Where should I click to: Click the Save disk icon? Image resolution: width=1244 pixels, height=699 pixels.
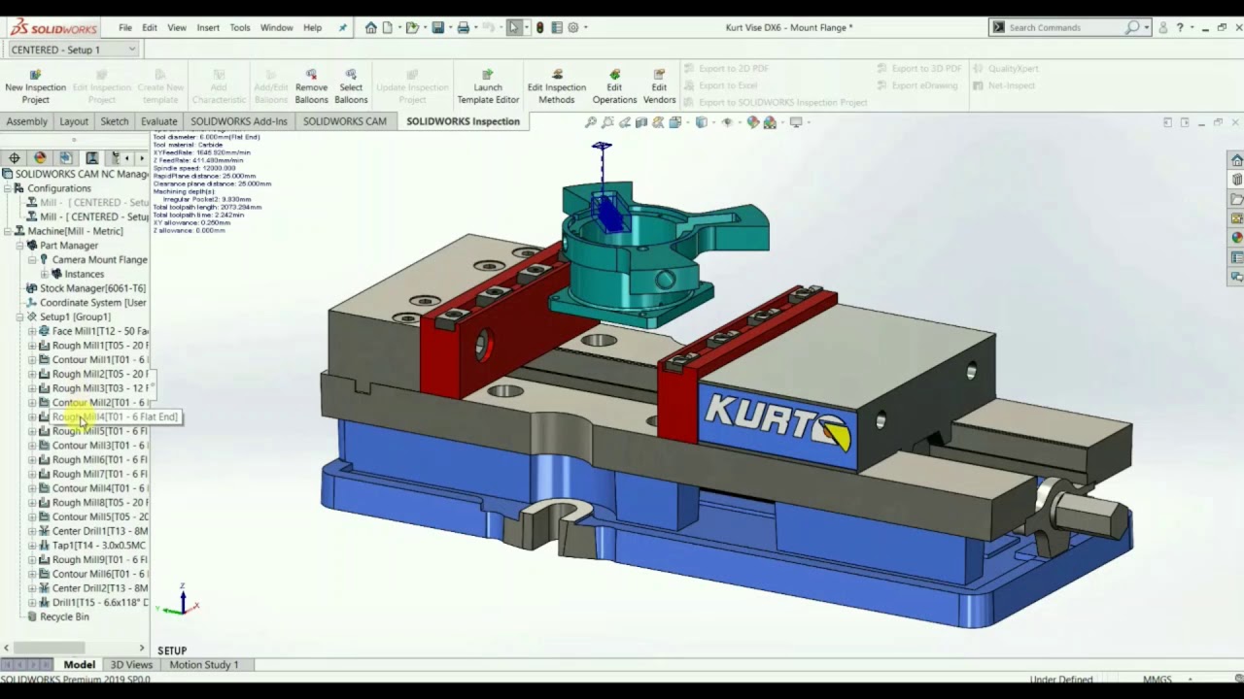pos(438,27)
